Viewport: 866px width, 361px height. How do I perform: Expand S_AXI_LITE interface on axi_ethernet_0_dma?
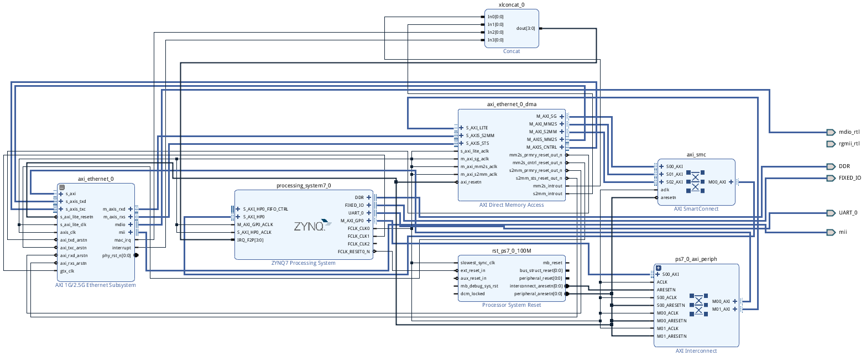pos(462,128)
